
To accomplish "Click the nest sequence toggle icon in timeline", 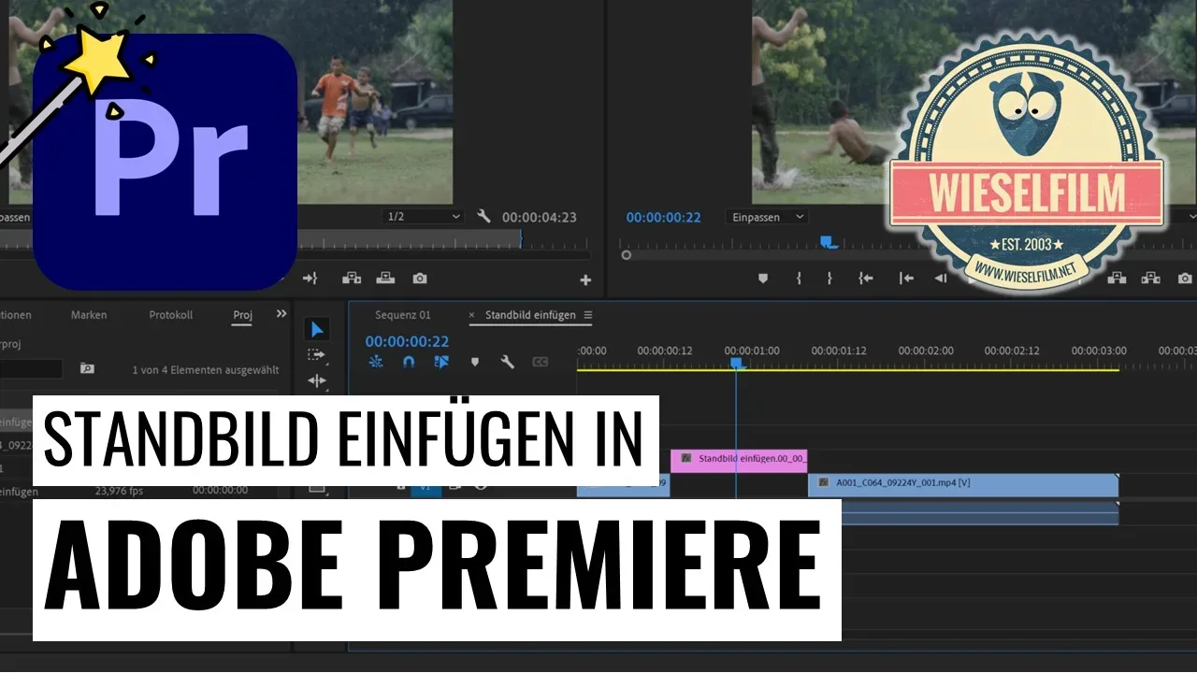I will [376, 362].
